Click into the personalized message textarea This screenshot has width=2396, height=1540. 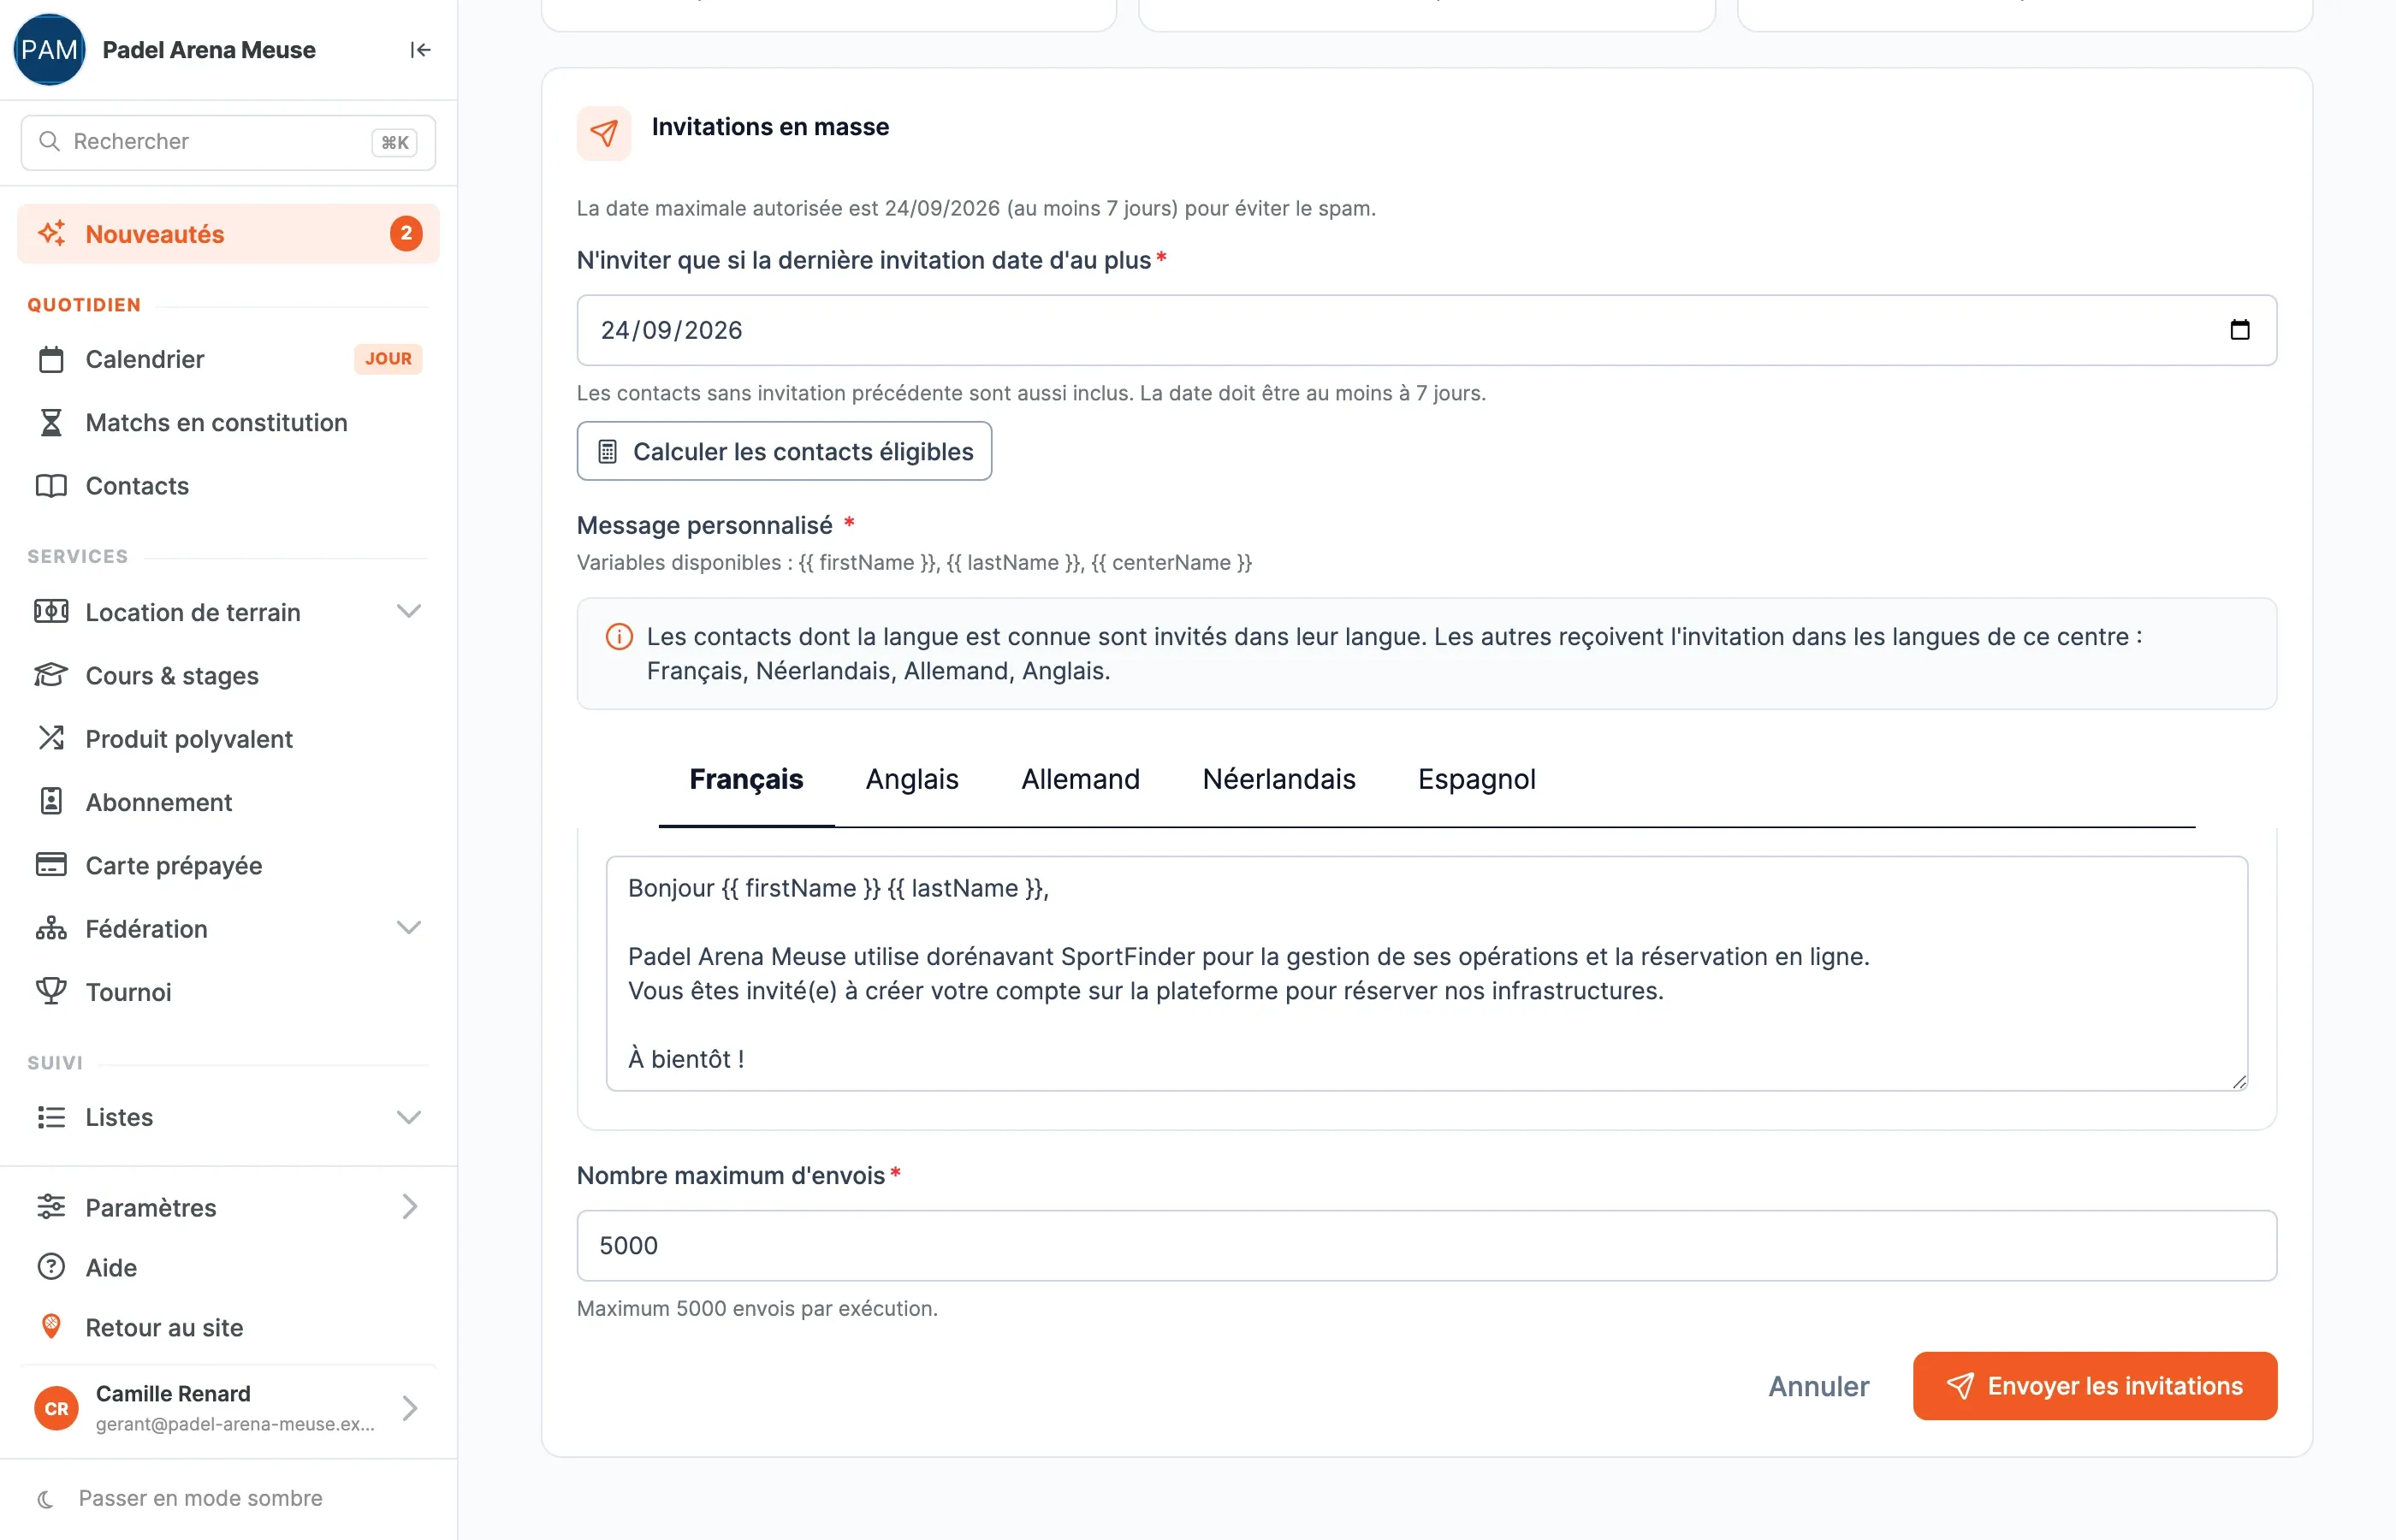coord(1427,973)
